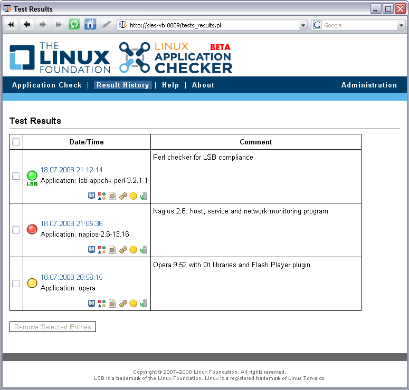Click the green LSB status icon

[32, 178]
